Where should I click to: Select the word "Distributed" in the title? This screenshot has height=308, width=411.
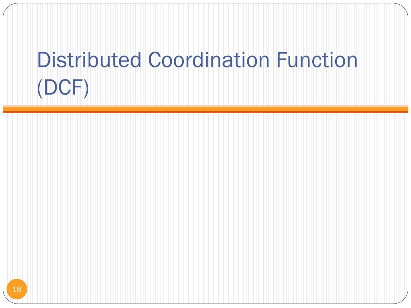[90, 60]
